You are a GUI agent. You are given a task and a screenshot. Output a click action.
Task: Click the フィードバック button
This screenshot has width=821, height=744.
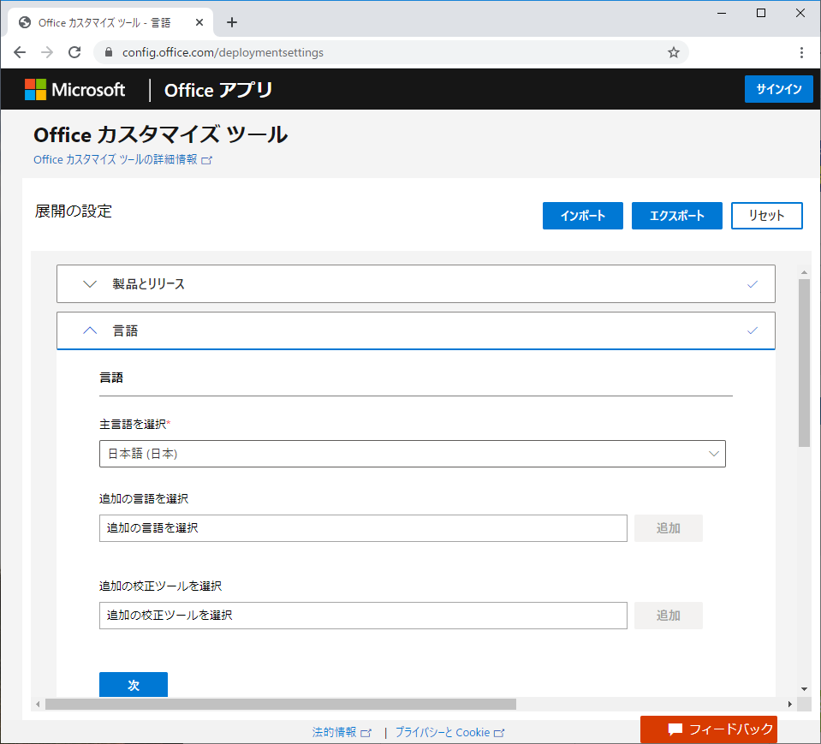pos(709,729)
